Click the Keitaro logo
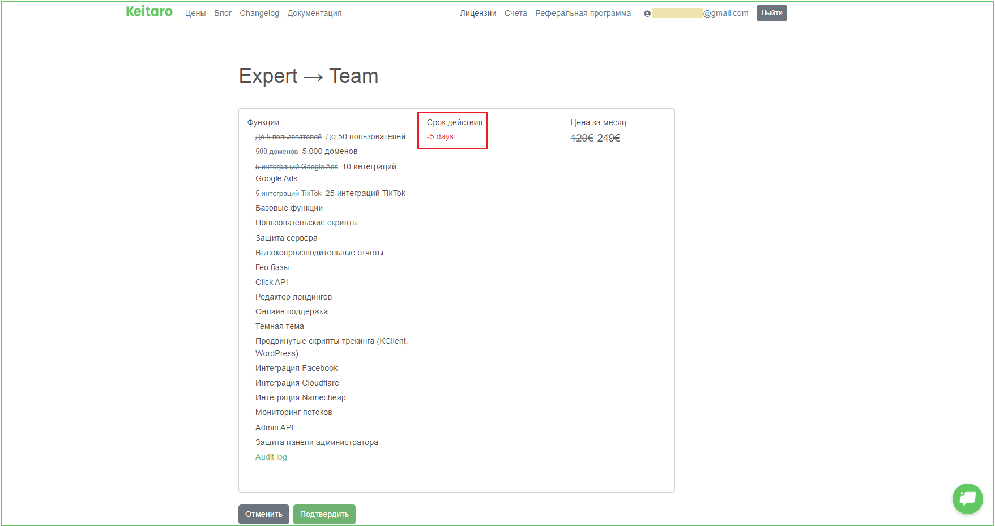The width and height of the screenshot is (995, 526). click(x=149, y=11)
